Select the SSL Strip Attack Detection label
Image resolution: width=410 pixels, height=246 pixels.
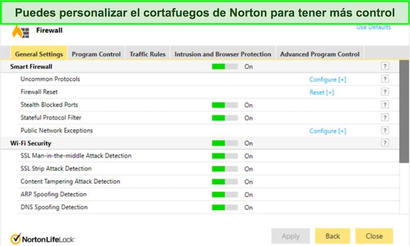click(x=56, y=168)
